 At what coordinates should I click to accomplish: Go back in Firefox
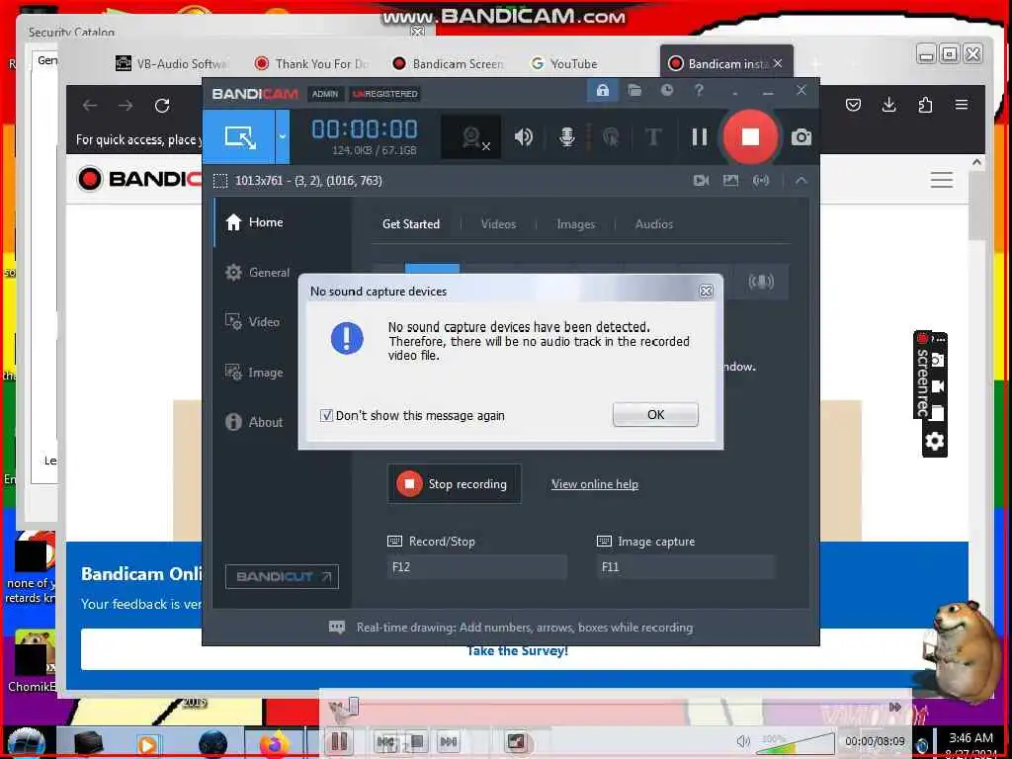(90, 105)
